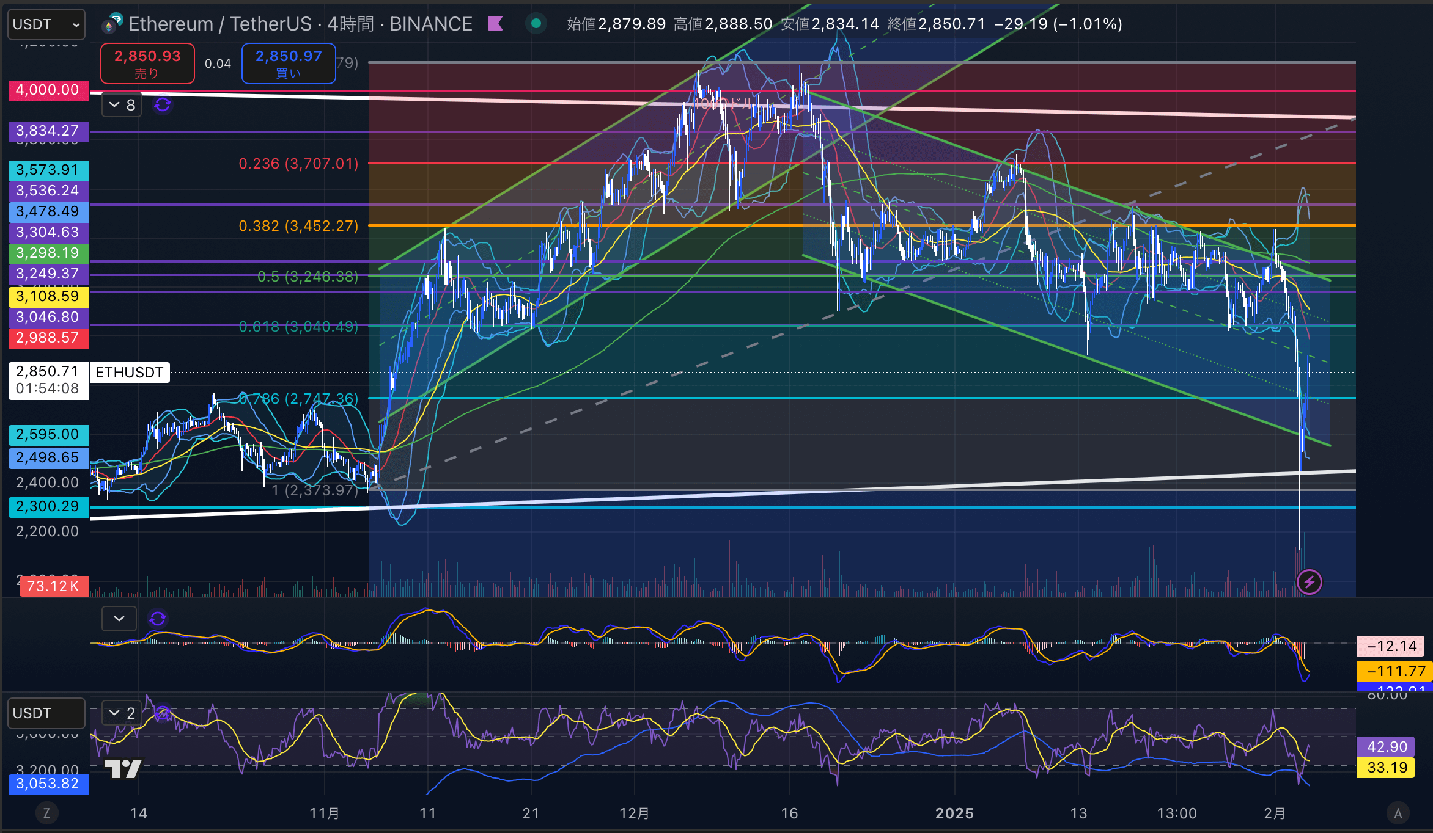Select the 3,298.19 green price label
This screenshot has height=833, width=1433.
coord(48,253)
